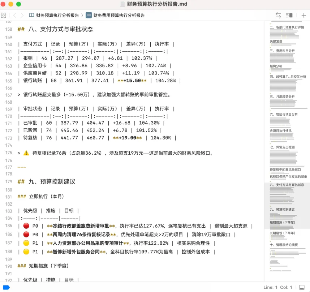This screenshot has width=310, height=292.
Task: Click line number 158 in gutter
Action: coord(9,30)
